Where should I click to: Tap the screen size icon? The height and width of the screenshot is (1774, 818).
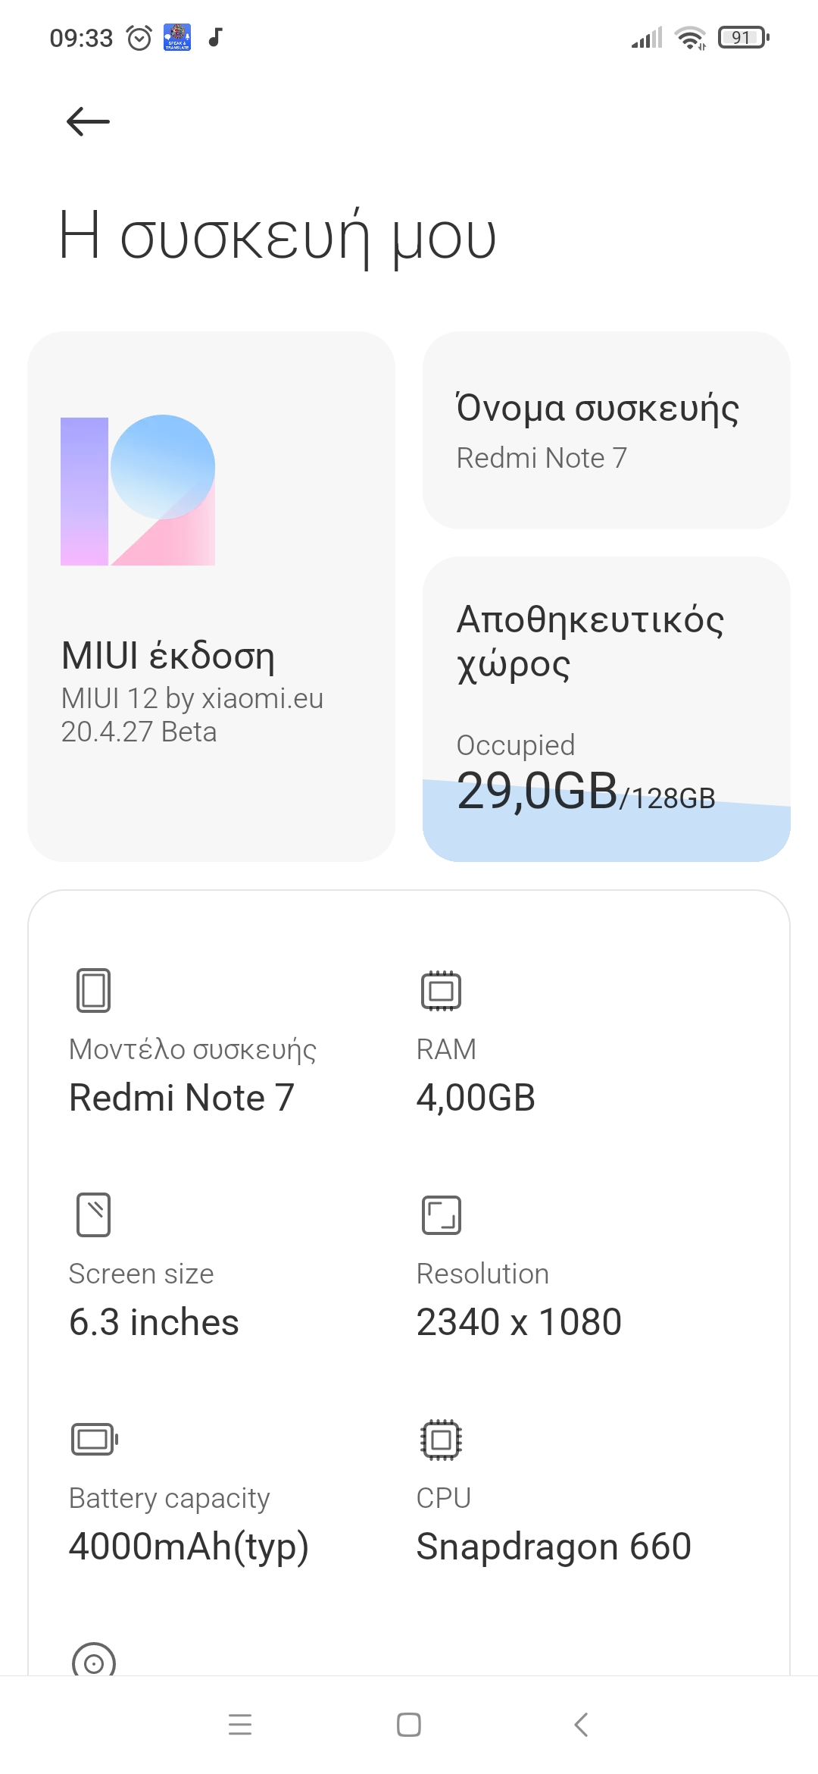pyautogui.click(x=94, y=1215)
